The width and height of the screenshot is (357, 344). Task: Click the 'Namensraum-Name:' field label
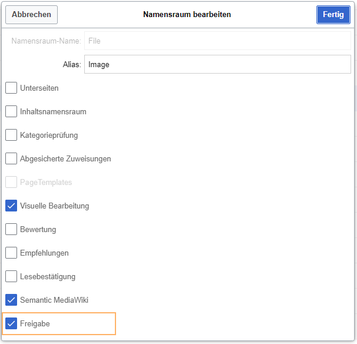point(46,41)
